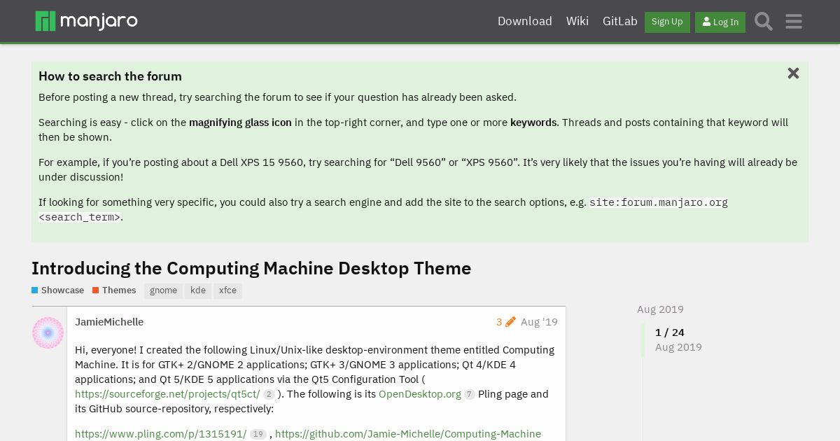Open the Wiki link in header
This screenshot has width=840, height=441.
coord(577,21)
